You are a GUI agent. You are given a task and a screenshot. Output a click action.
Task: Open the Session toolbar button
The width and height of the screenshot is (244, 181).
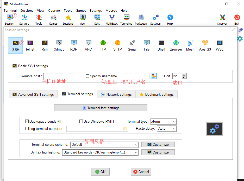tap(9, 20)
